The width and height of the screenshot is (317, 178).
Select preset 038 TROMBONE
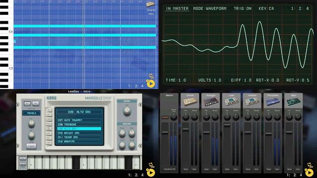click(79, 124)
